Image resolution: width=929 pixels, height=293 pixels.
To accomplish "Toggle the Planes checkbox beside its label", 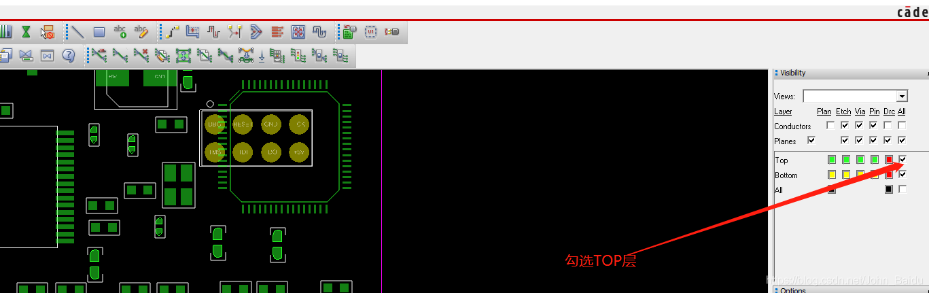I will (811, 140).
